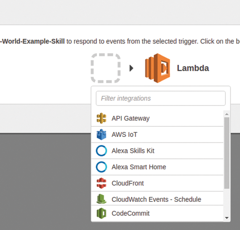Click the orange Lambda function icon

pyautogui.click(x=157, y=68)
